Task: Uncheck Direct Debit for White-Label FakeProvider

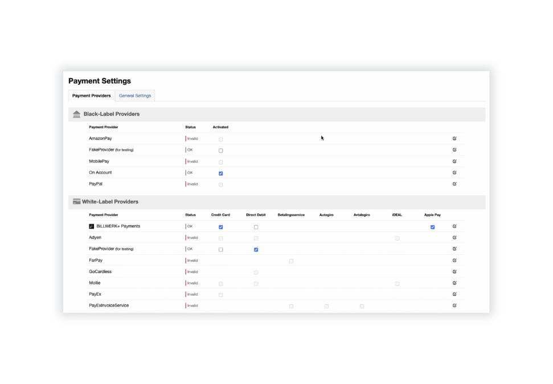Action: coord(256,249)
